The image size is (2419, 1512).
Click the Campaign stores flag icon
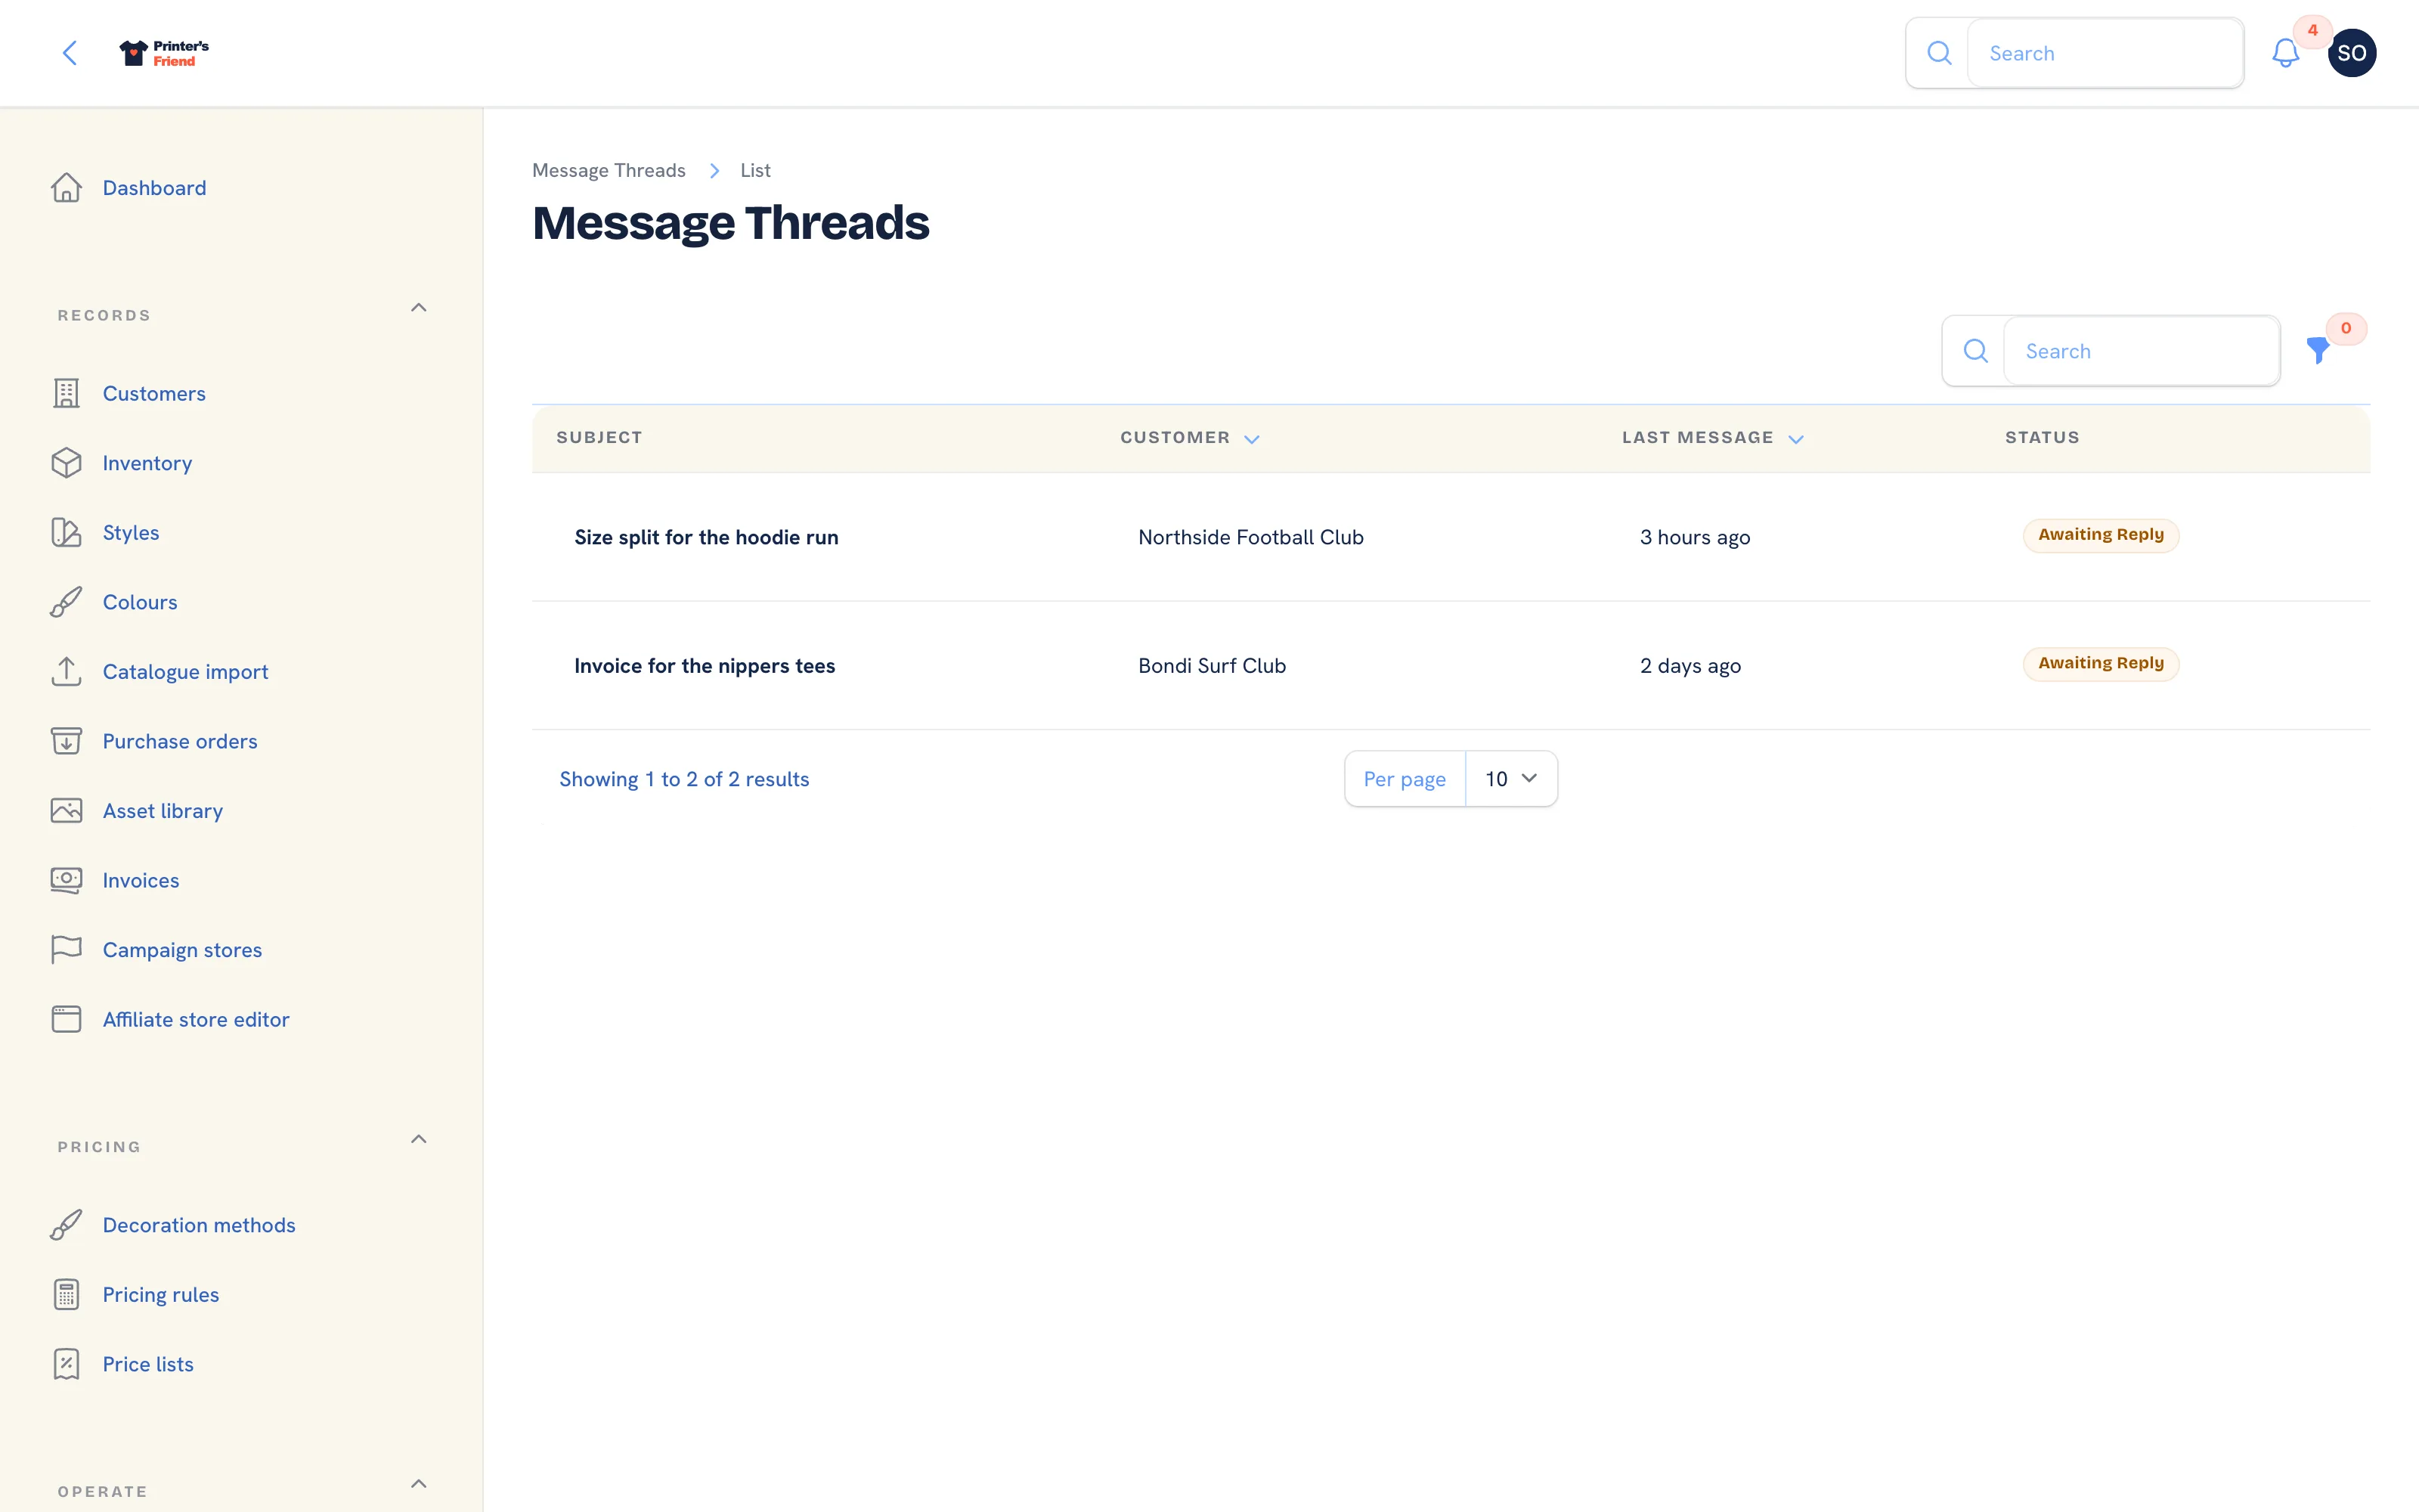66,949
